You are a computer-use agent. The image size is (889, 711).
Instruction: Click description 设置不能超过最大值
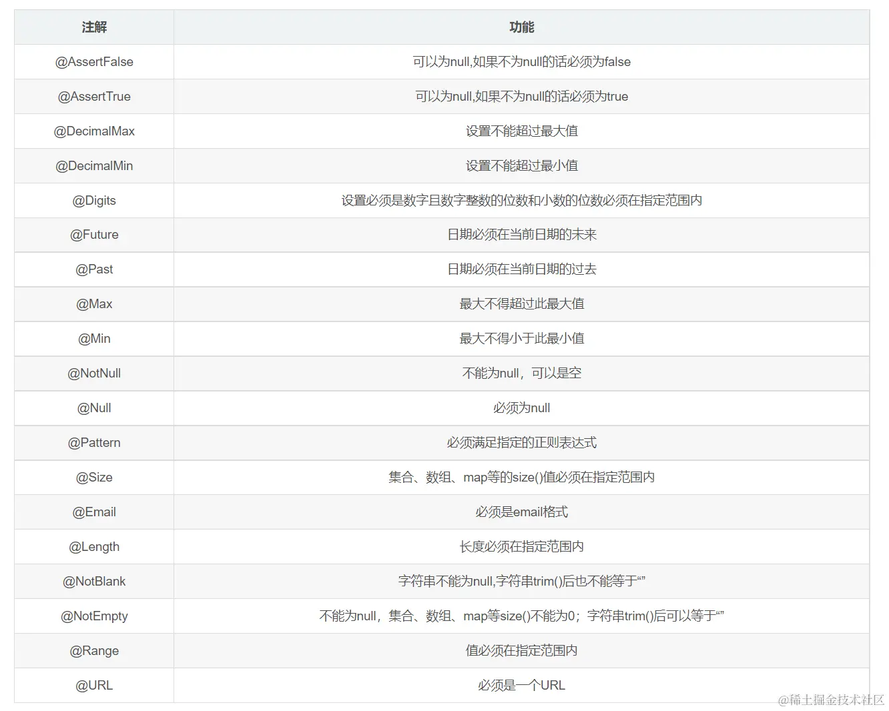pyautogui.click(x=521, y=131)
